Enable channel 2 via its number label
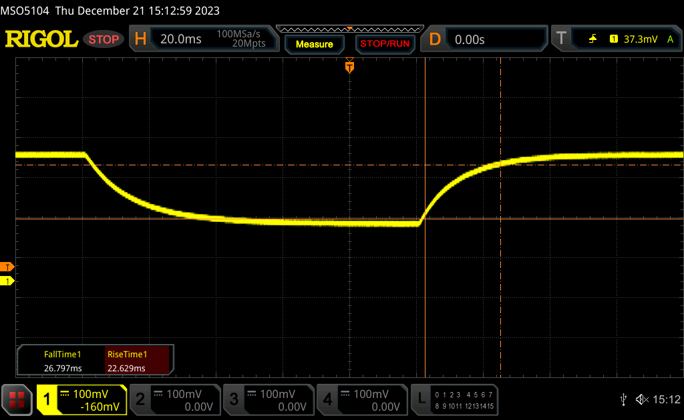Image resolution: width=684 pixels, height=420 pixels. pyautogui.click(x=140, y=399)
